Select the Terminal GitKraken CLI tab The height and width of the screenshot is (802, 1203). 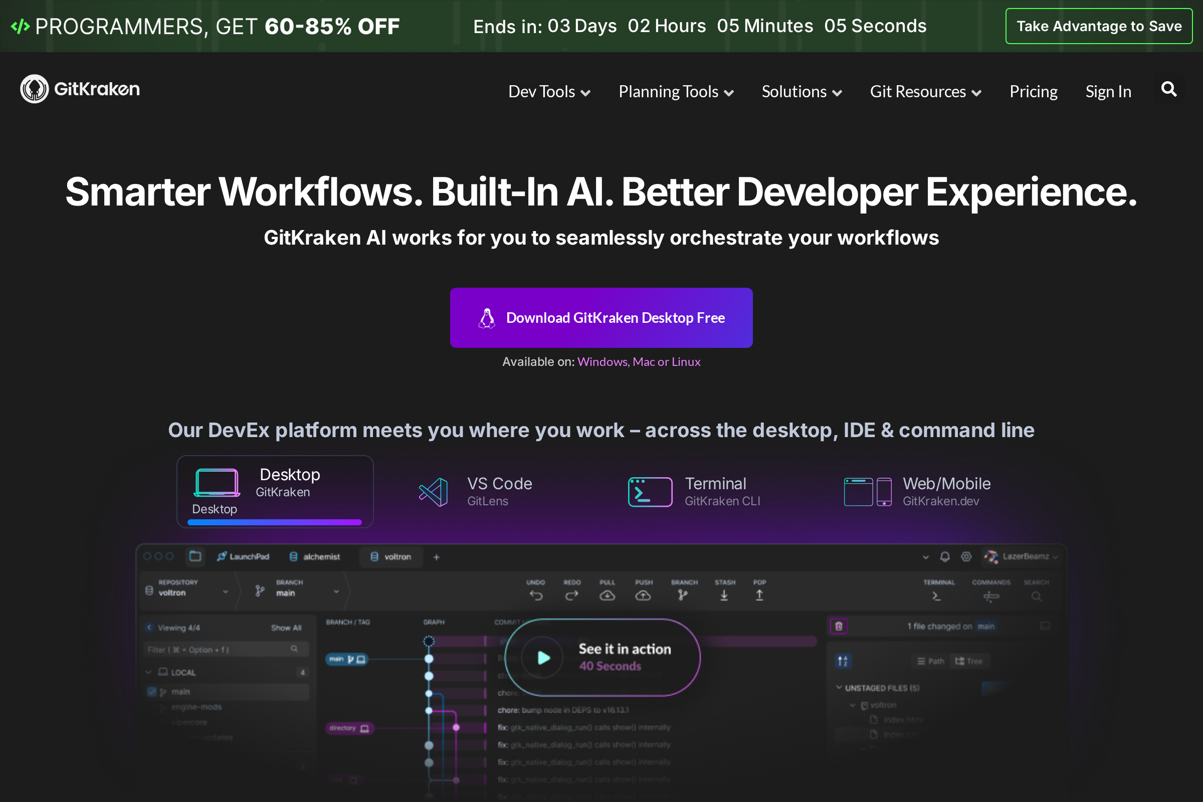click(x=694, y=492)
